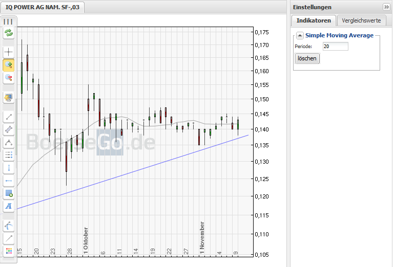The image size is (394, 267).
Task: Collapse settings panel with double chevron
Action: coord(386,7)
